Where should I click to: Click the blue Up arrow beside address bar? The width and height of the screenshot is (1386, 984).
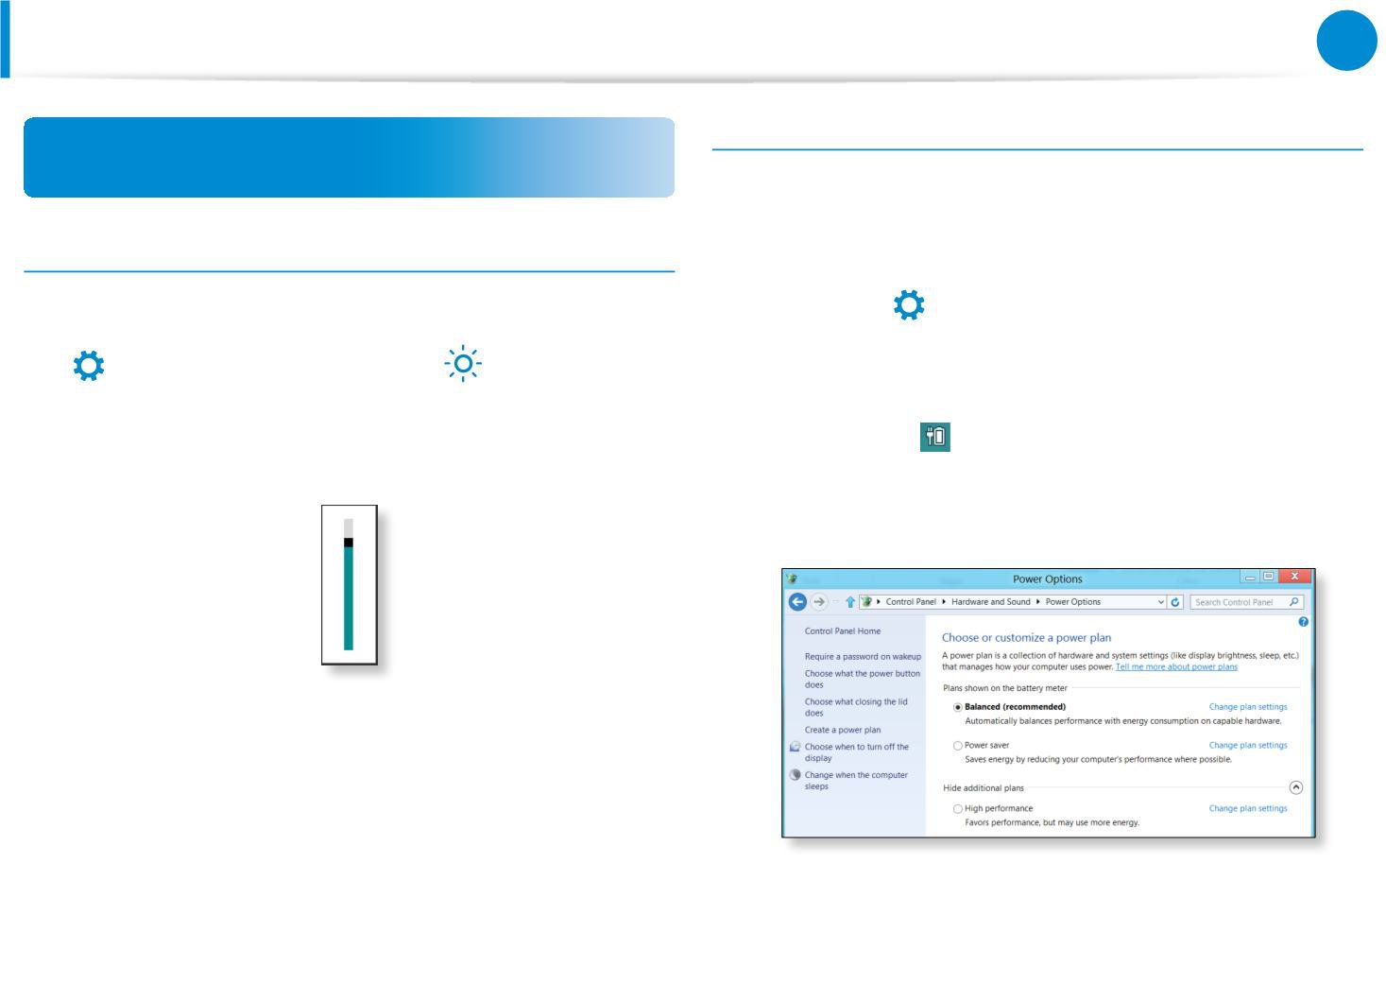coord(849,602)
